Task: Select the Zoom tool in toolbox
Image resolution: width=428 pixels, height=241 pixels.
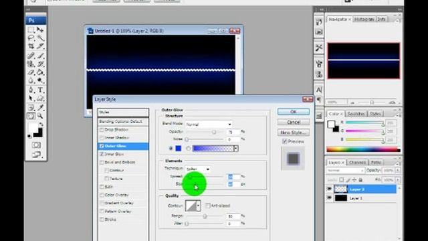Action: pyautogui.click(x=40, y=116)
